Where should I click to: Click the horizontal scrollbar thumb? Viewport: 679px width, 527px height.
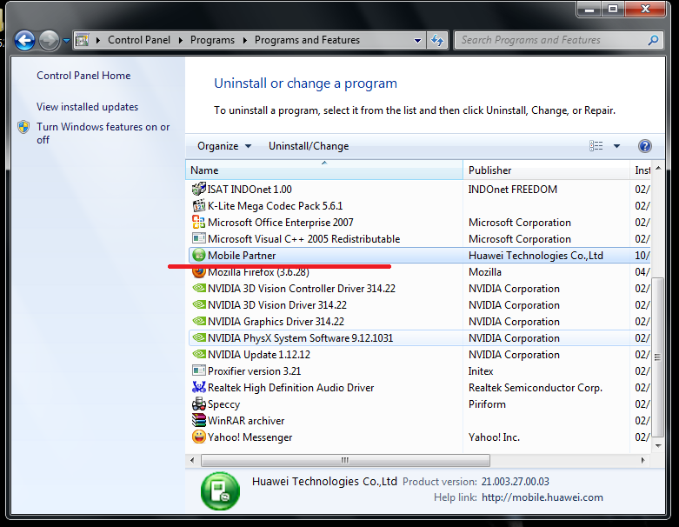[345, 460]
